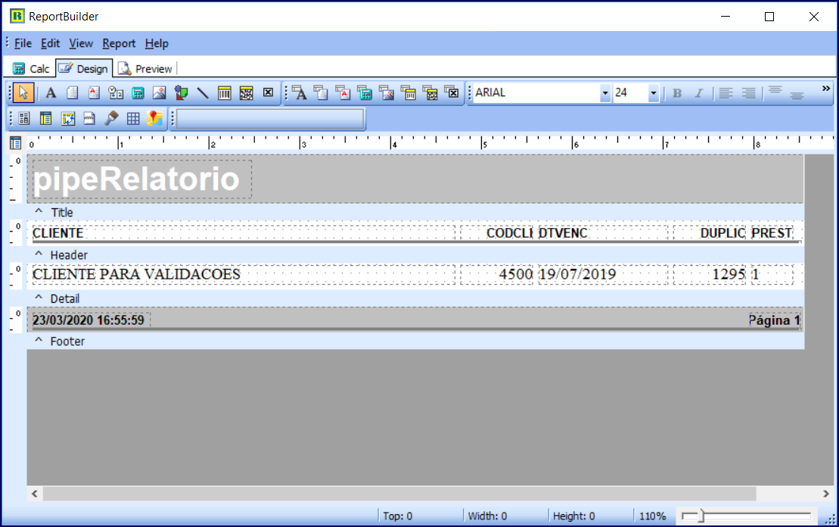Viewport: 839px width, 527px height.
Task: Select the Region component tool
Action: coord(24,119)
